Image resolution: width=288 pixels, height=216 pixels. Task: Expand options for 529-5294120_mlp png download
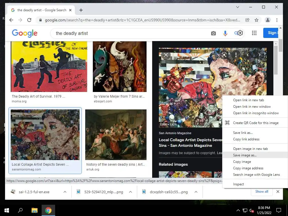coord(130,192)
